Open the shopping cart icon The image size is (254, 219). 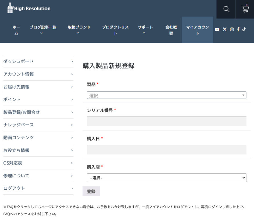[x=245, y=9]
